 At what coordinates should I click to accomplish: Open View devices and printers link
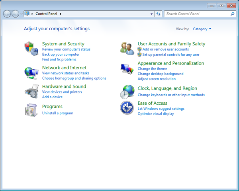tap(62, 92)
